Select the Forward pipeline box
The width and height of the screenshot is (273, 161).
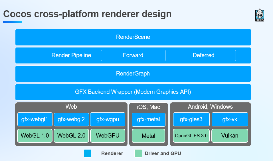(x=133, y=55)
